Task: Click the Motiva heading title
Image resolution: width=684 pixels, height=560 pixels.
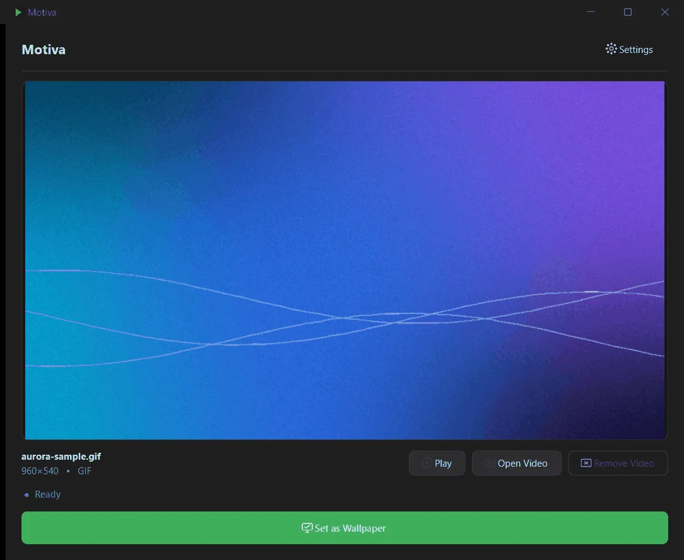Action: click(44, 50)
